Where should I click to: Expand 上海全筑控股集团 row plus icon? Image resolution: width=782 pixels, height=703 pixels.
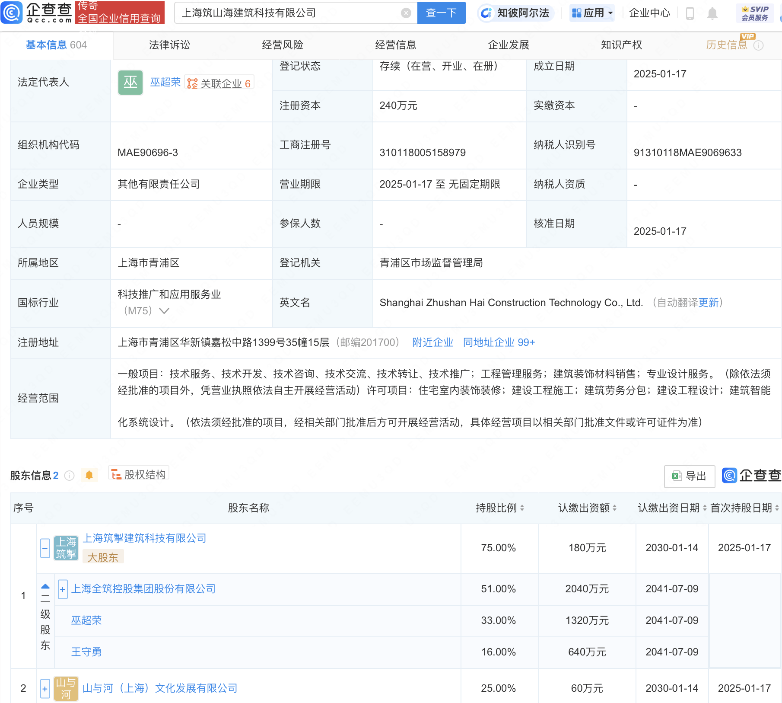[63, 589]
